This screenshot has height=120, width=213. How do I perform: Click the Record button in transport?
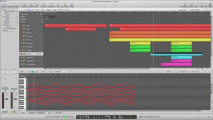click(x=72, y=117)
